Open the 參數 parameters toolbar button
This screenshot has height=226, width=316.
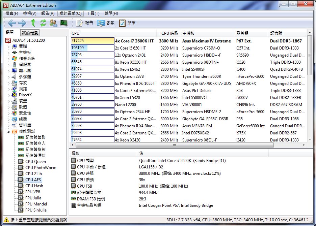tap(106, 23)
